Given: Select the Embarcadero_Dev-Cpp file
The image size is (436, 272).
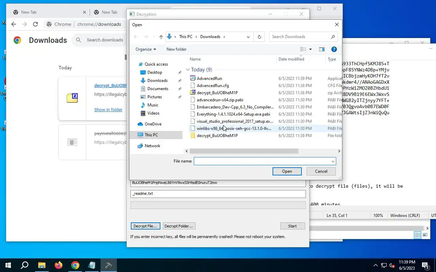Looking at the screenshot, I should [235, 107].
